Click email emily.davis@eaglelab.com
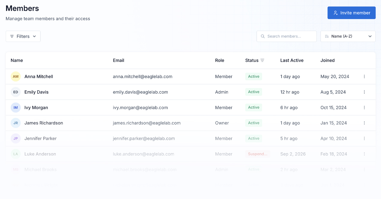Image resolution: width=381 pixels, height=199 pixels. tap(140, 92)
